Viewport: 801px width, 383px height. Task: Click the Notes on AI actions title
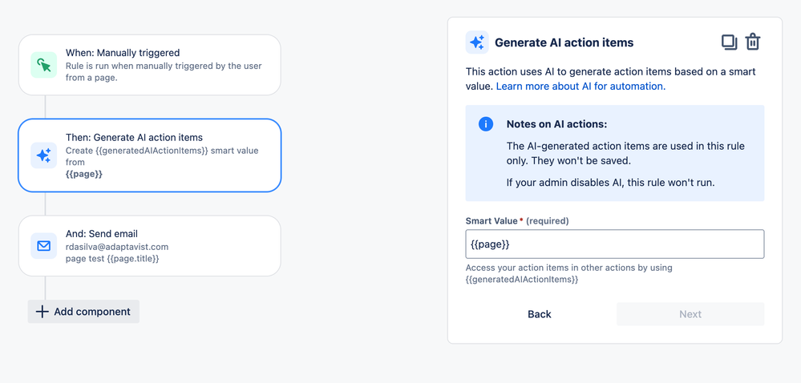point(556,124)
